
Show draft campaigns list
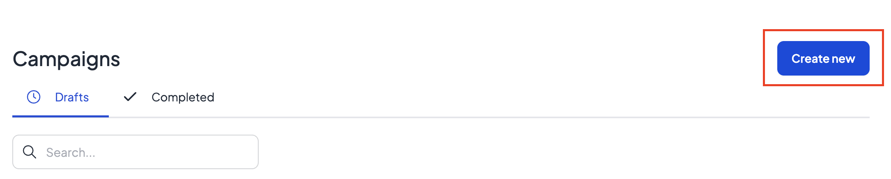point(60,97)
